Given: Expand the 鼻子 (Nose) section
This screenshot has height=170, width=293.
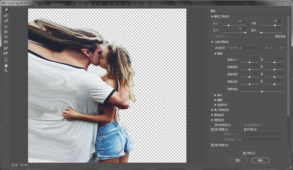Looking at the screenshot, I should pos(216,95).
